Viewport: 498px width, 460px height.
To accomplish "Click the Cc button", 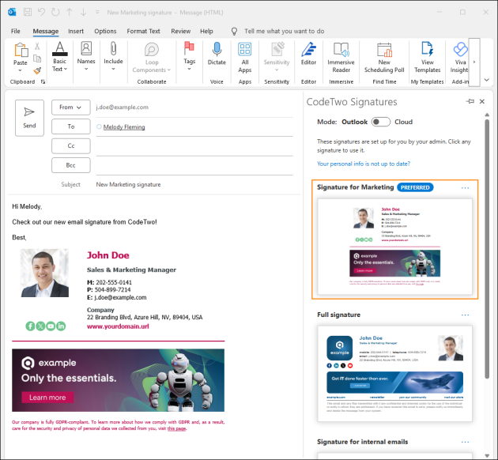I will pyautogui.click(x=71, y=146).
